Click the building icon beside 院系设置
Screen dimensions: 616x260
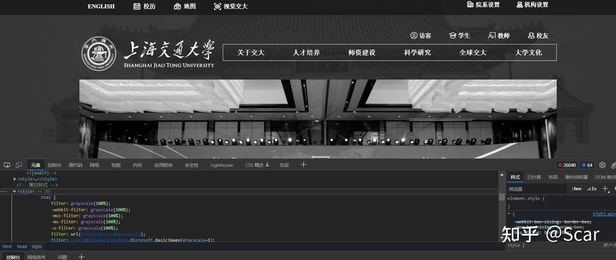pos(470,4)
